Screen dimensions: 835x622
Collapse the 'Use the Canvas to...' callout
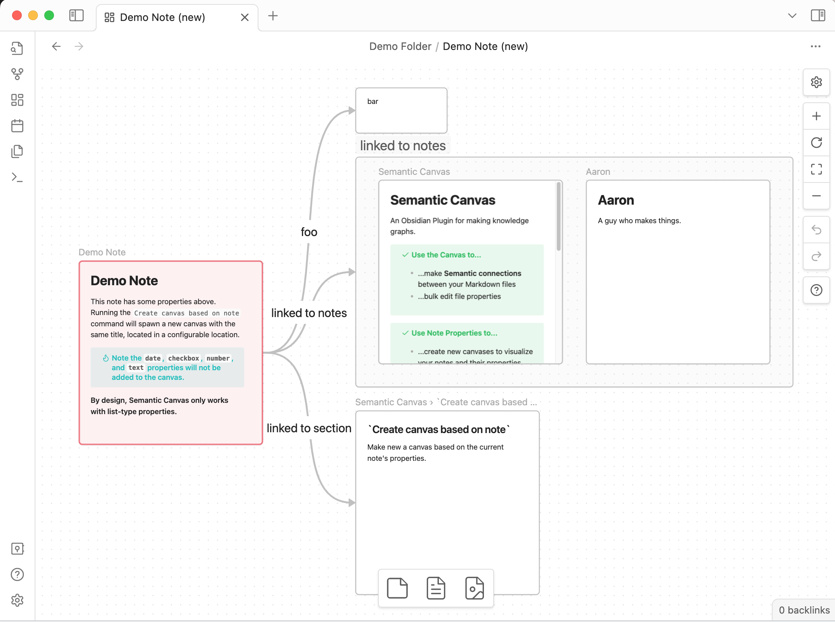pos(446,255)
